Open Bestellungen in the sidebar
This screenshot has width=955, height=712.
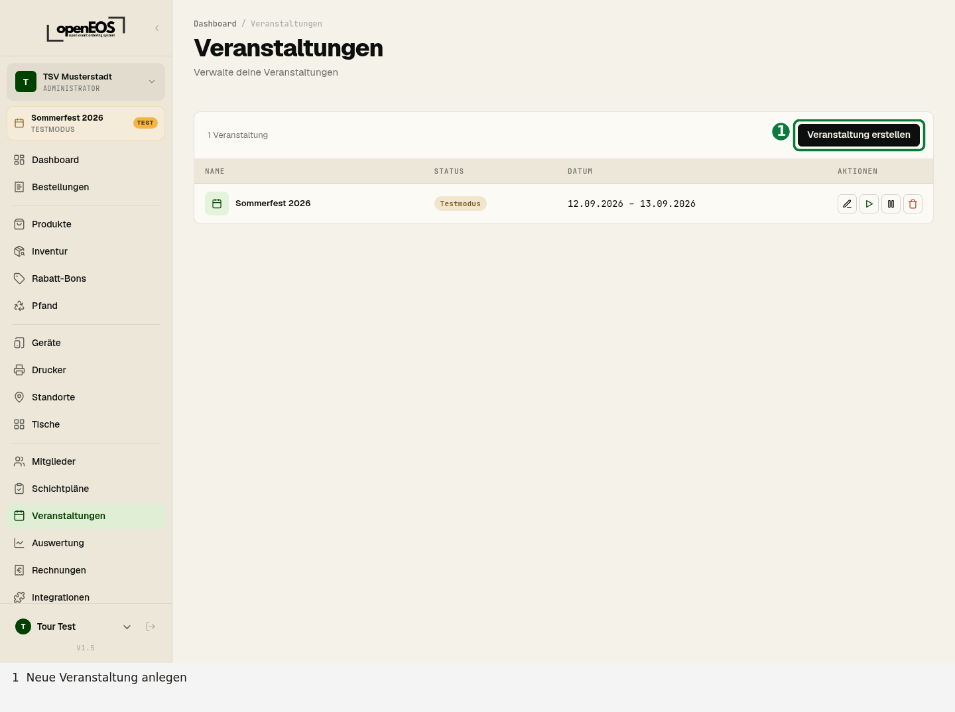coord(86,187)
